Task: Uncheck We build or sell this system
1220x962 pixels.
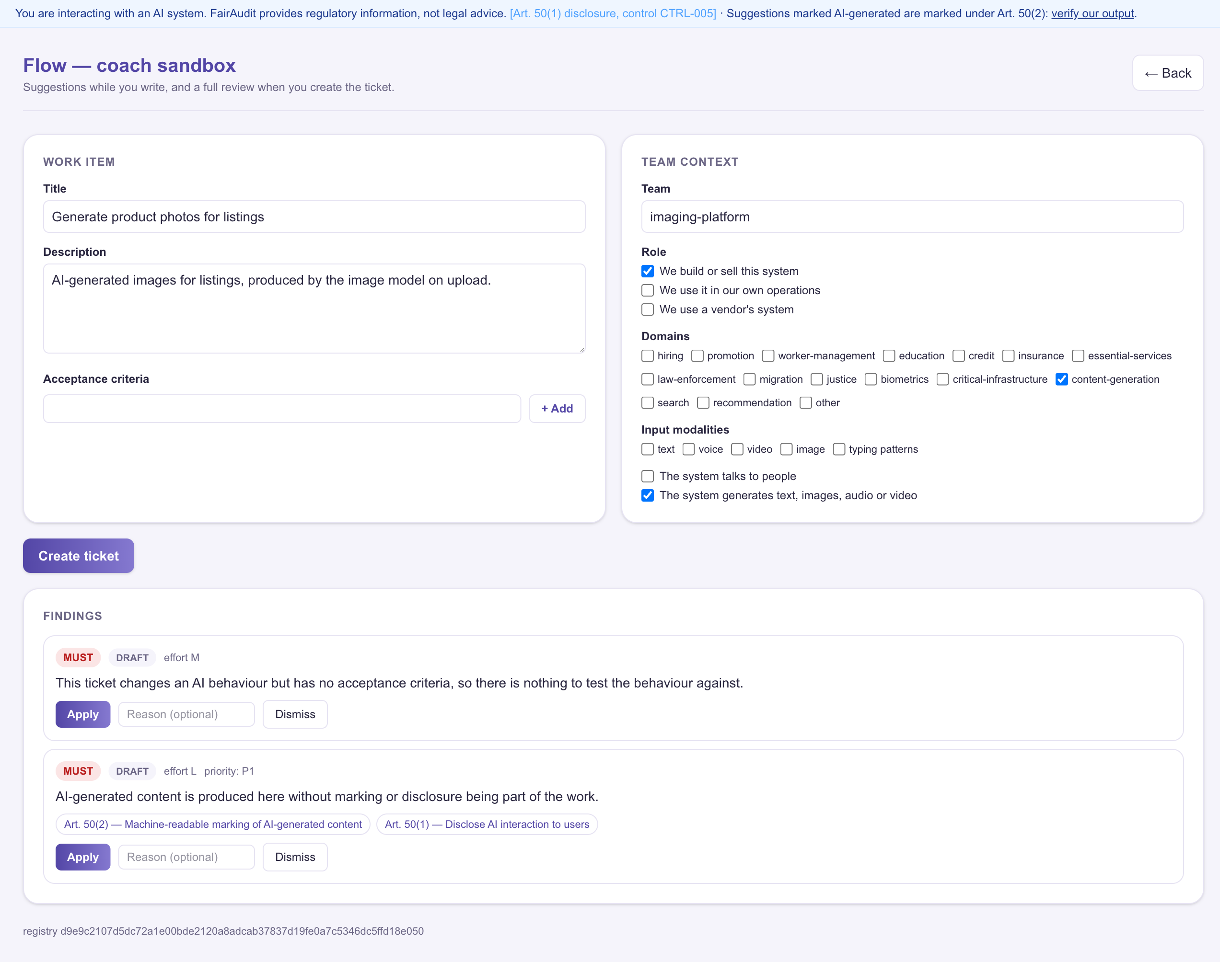Action: [x=648, y=271]
